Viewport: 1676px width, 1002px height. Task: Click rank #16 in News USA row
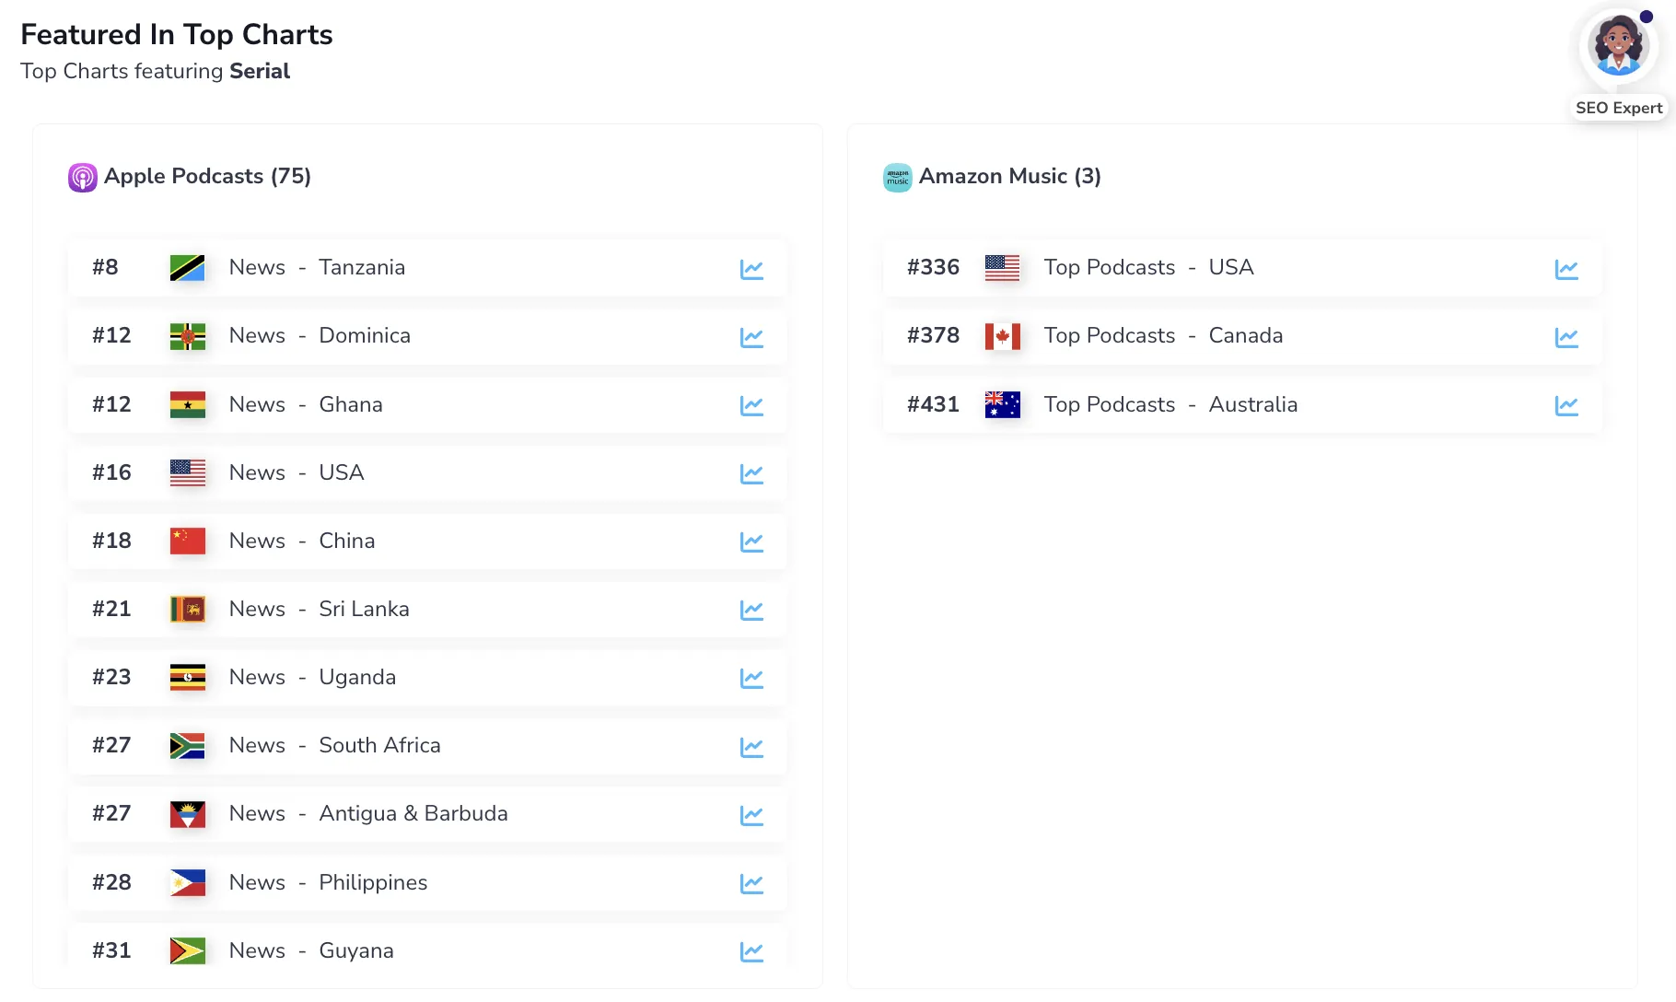point(111,472)
